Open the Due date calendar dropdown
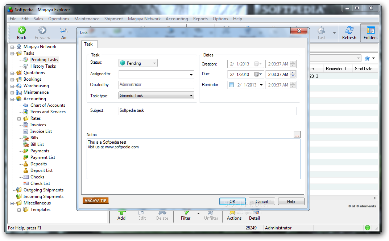Image resolution: width=389 pixels, height=241 pixels. pos(258,74)
